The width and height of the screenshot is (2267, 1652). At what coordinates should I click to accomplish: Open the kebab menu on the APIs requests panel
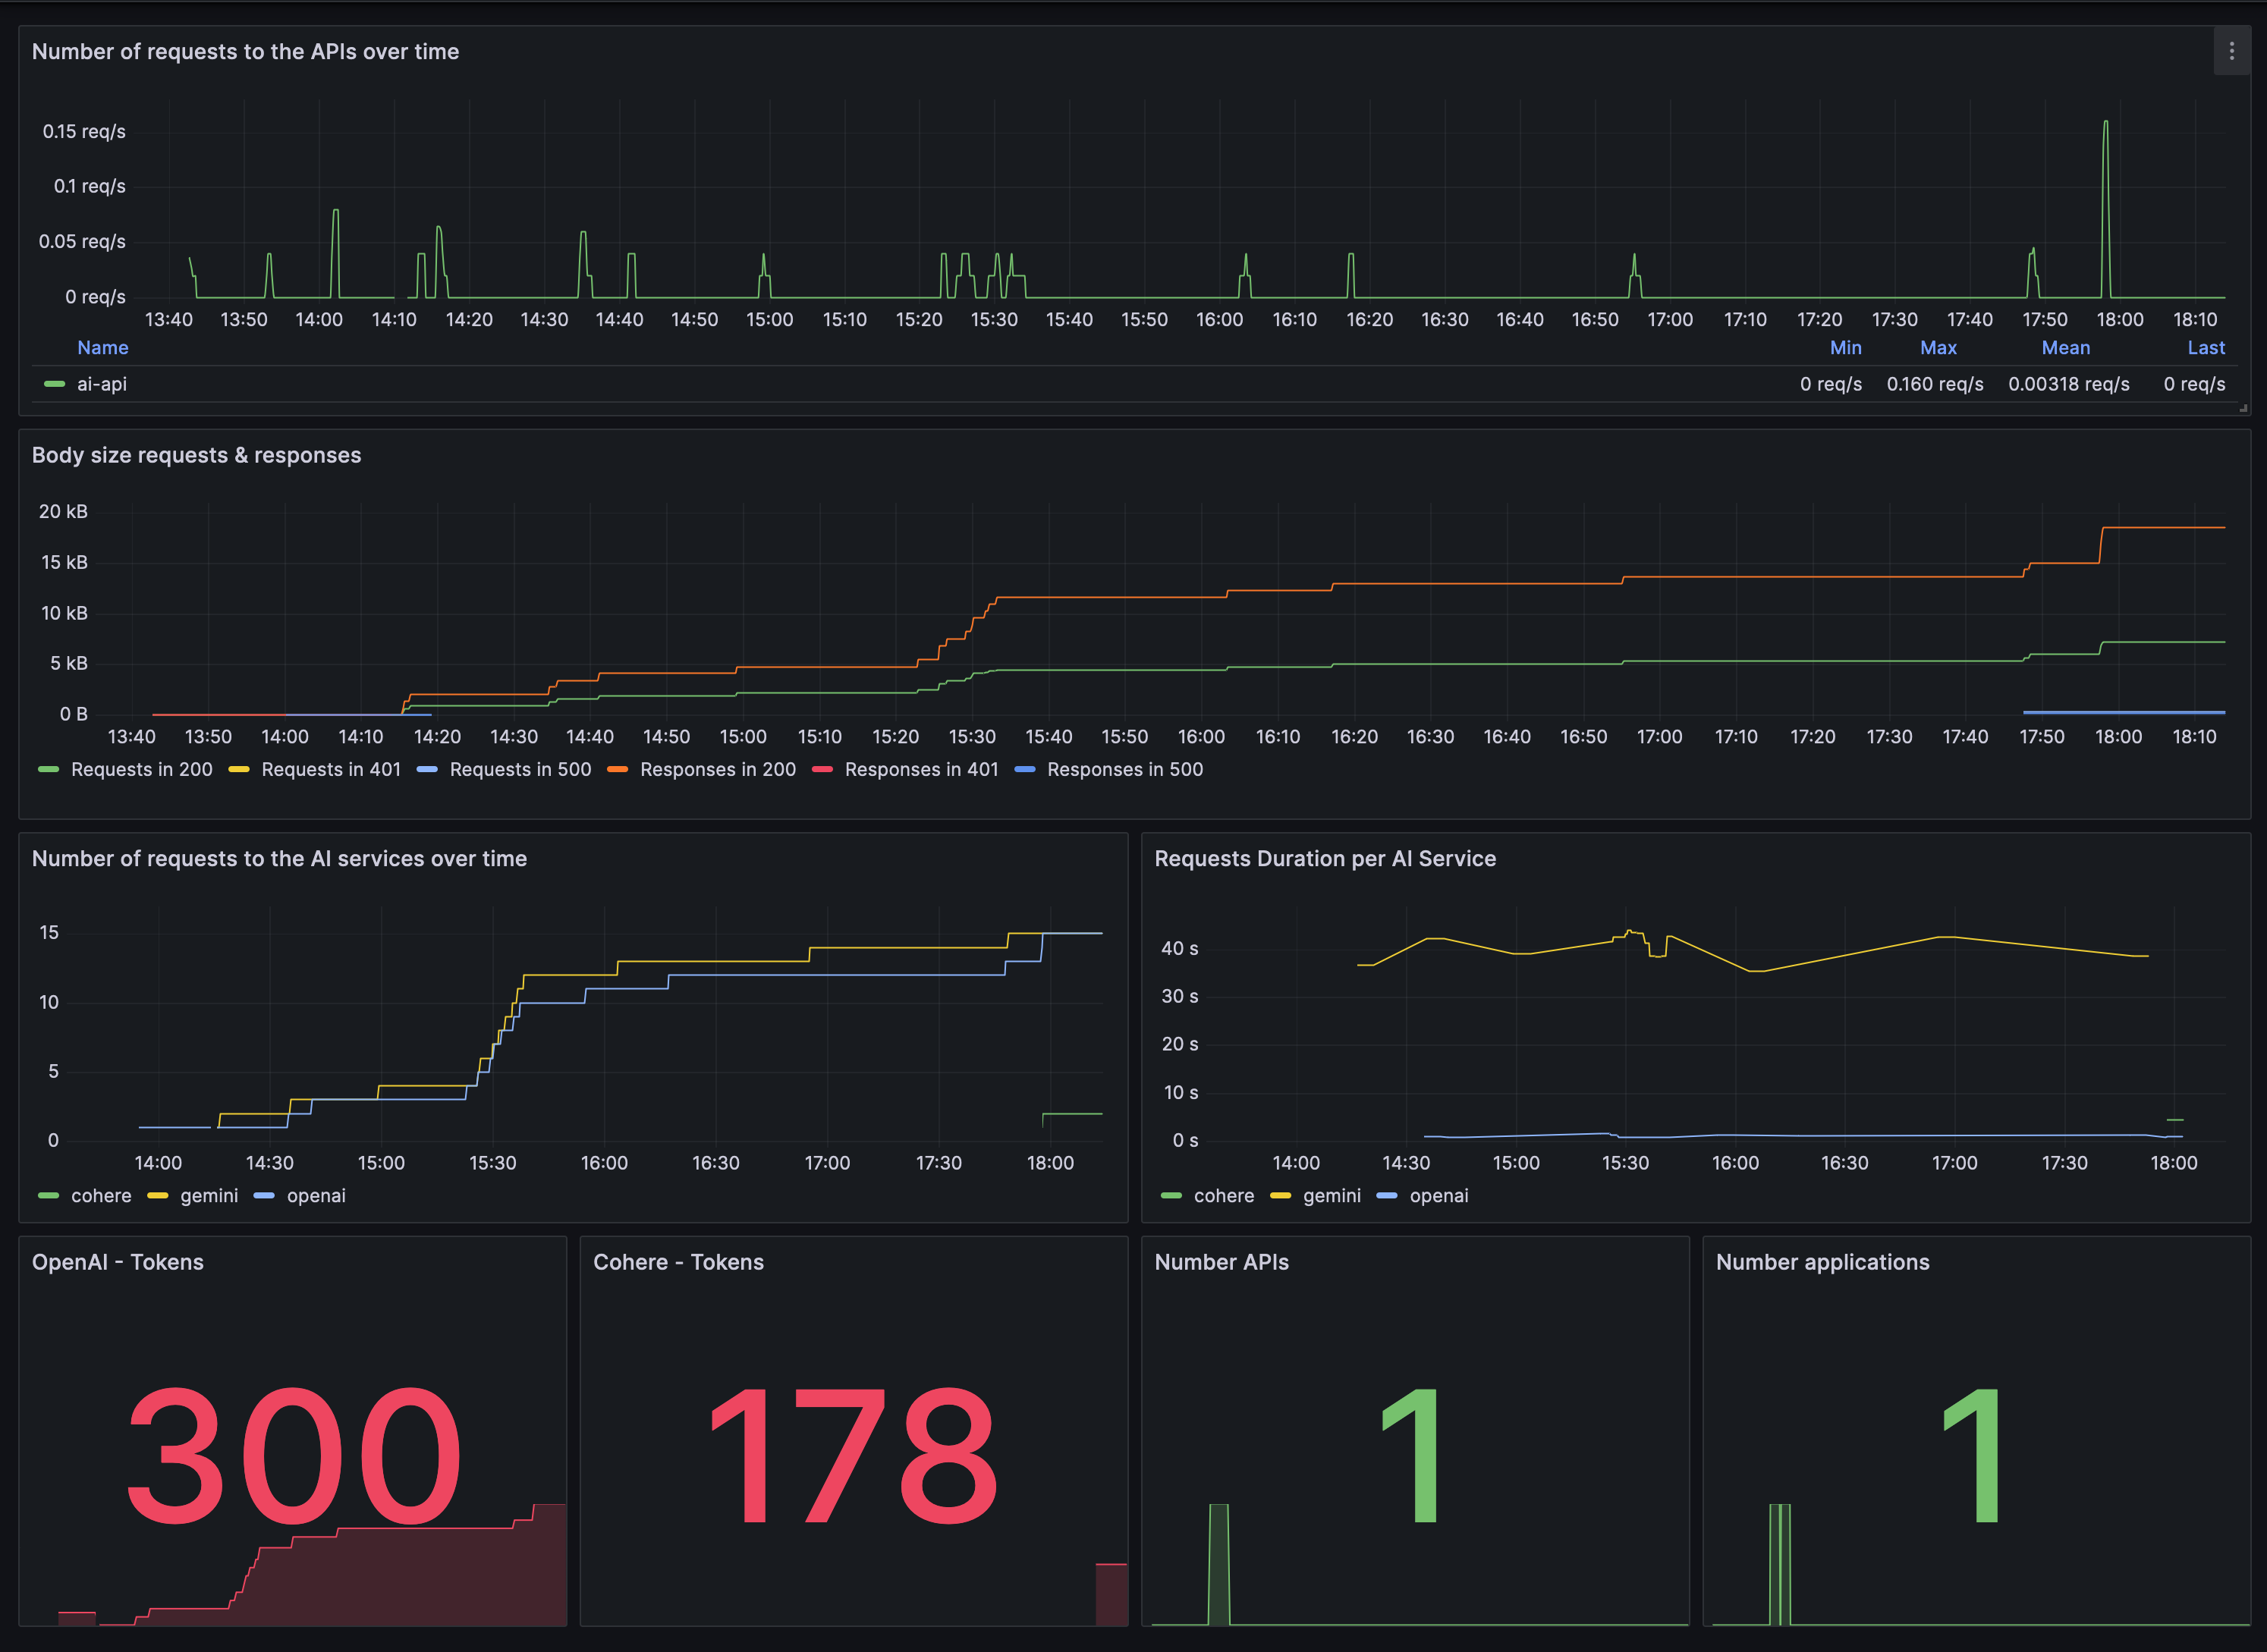point(2231,51)
